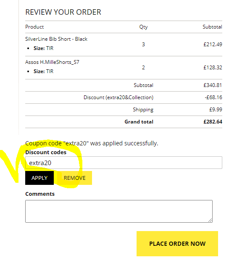Focus the Discount codes input field

click(x=124, y=163)
